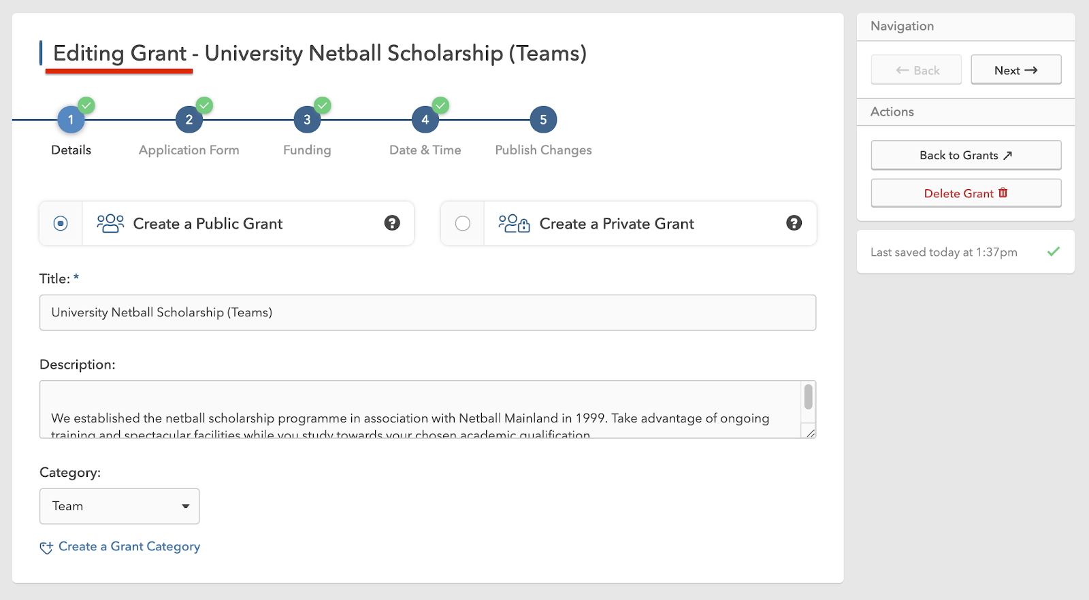Go to step 2 Application Form
The width and height of the screenshot is (1089, 600).
click(189, 120)
